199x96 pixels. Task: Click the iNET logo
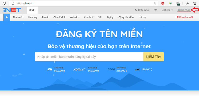tap(12, 10)
